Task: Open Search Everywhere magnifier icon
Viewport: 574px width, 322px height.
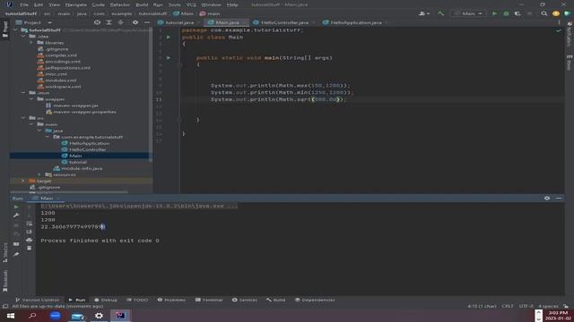Action: [544, 13]
